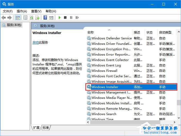This screenshot has width=181, height=136.
Task: Click gear icon of Windows Driver Foundation row
Action: coord(89,44)
